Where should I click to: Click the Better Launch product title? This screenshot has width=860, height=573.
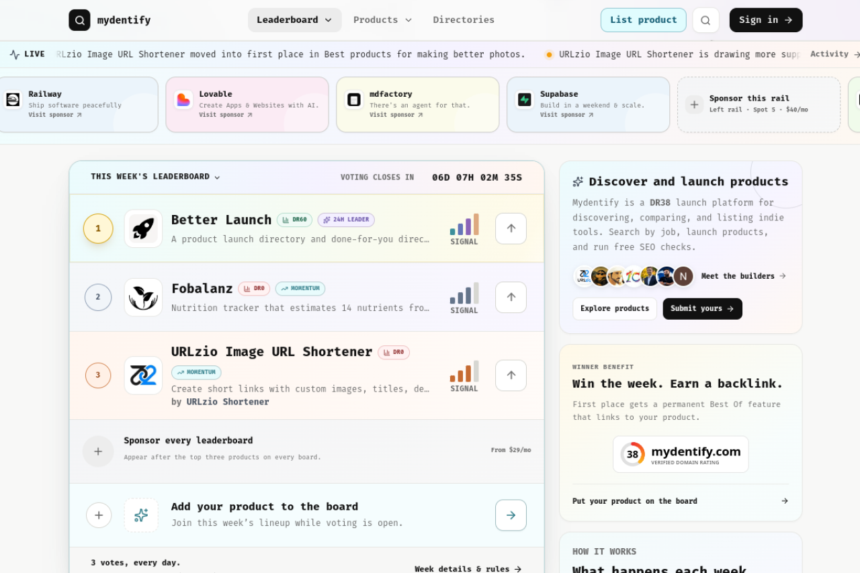coord(222,220)
